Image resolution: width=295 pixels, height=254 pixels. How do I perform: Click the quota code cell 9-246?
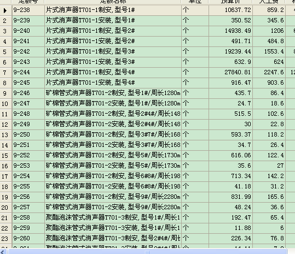(28, 93)
